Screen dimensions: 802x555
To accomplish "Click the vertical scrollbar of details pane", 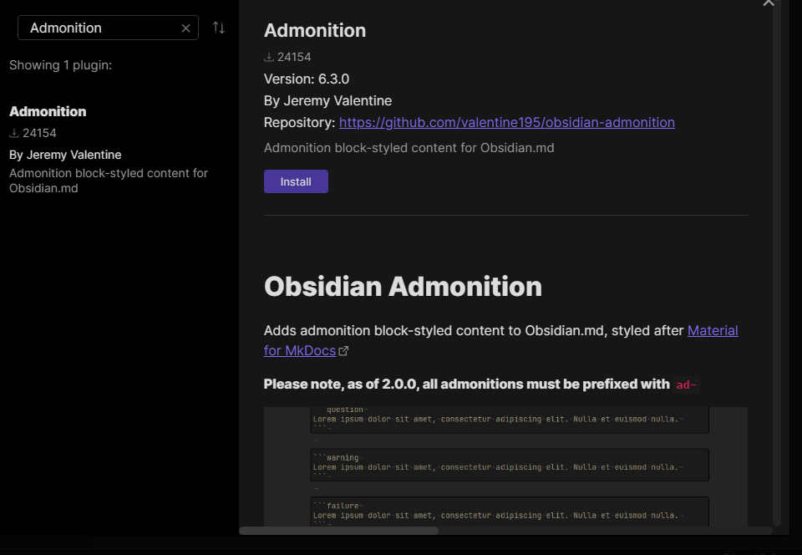I will point(776,251).
